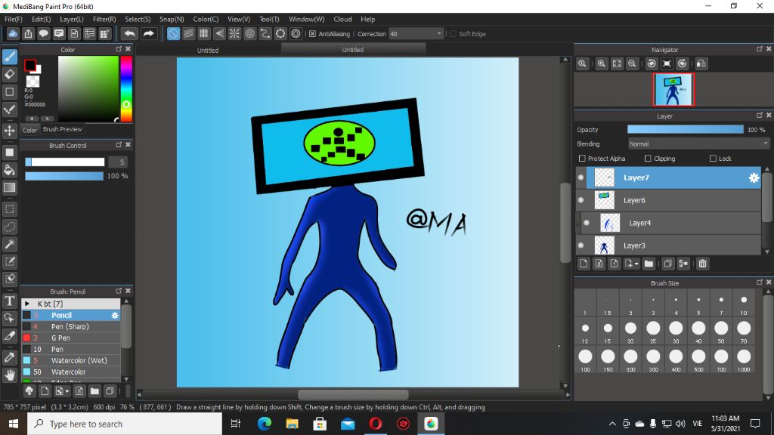
Task: Zoom out using Navigator magnifier minus
Action: click(x=632, y=63)
